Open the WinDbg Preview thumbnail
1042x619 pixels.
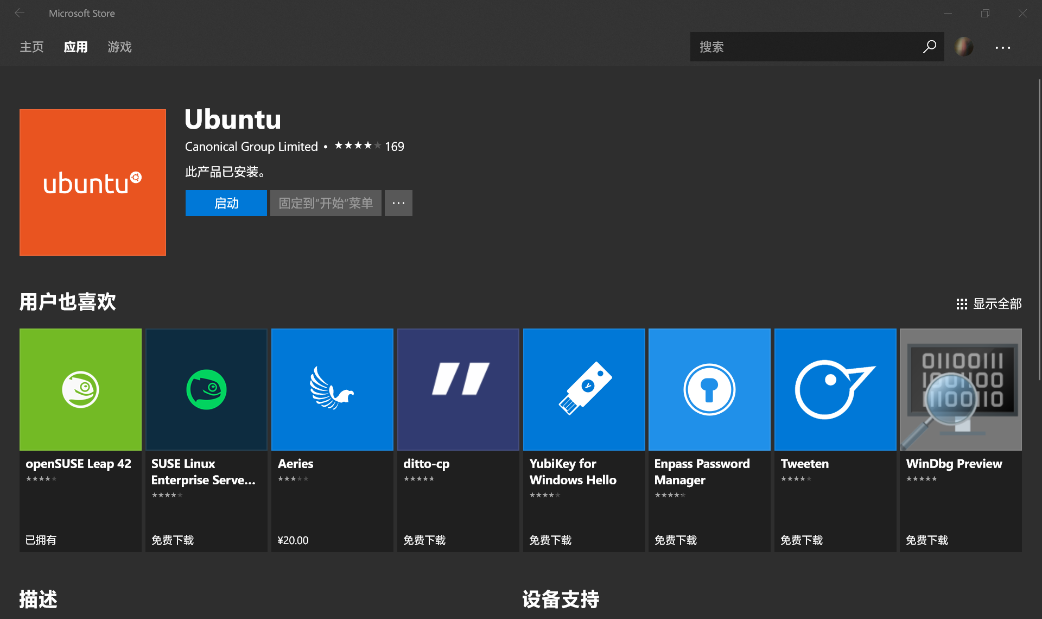(961, 389)
